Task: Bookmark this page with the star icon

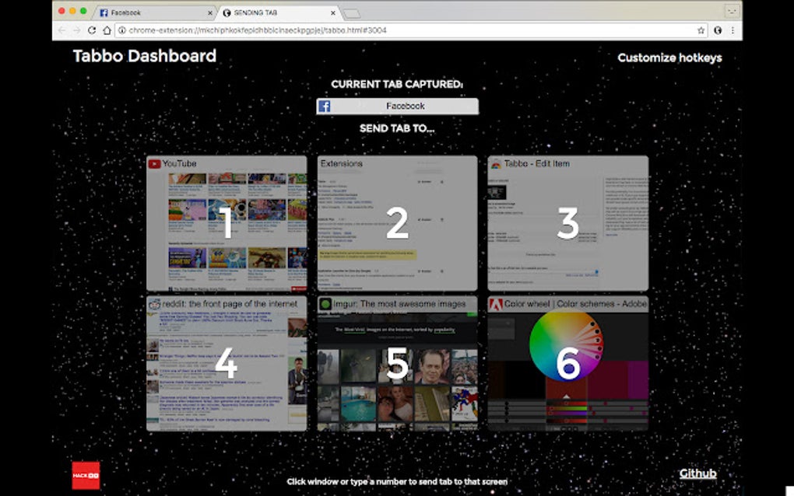Action: click(701, 30)
